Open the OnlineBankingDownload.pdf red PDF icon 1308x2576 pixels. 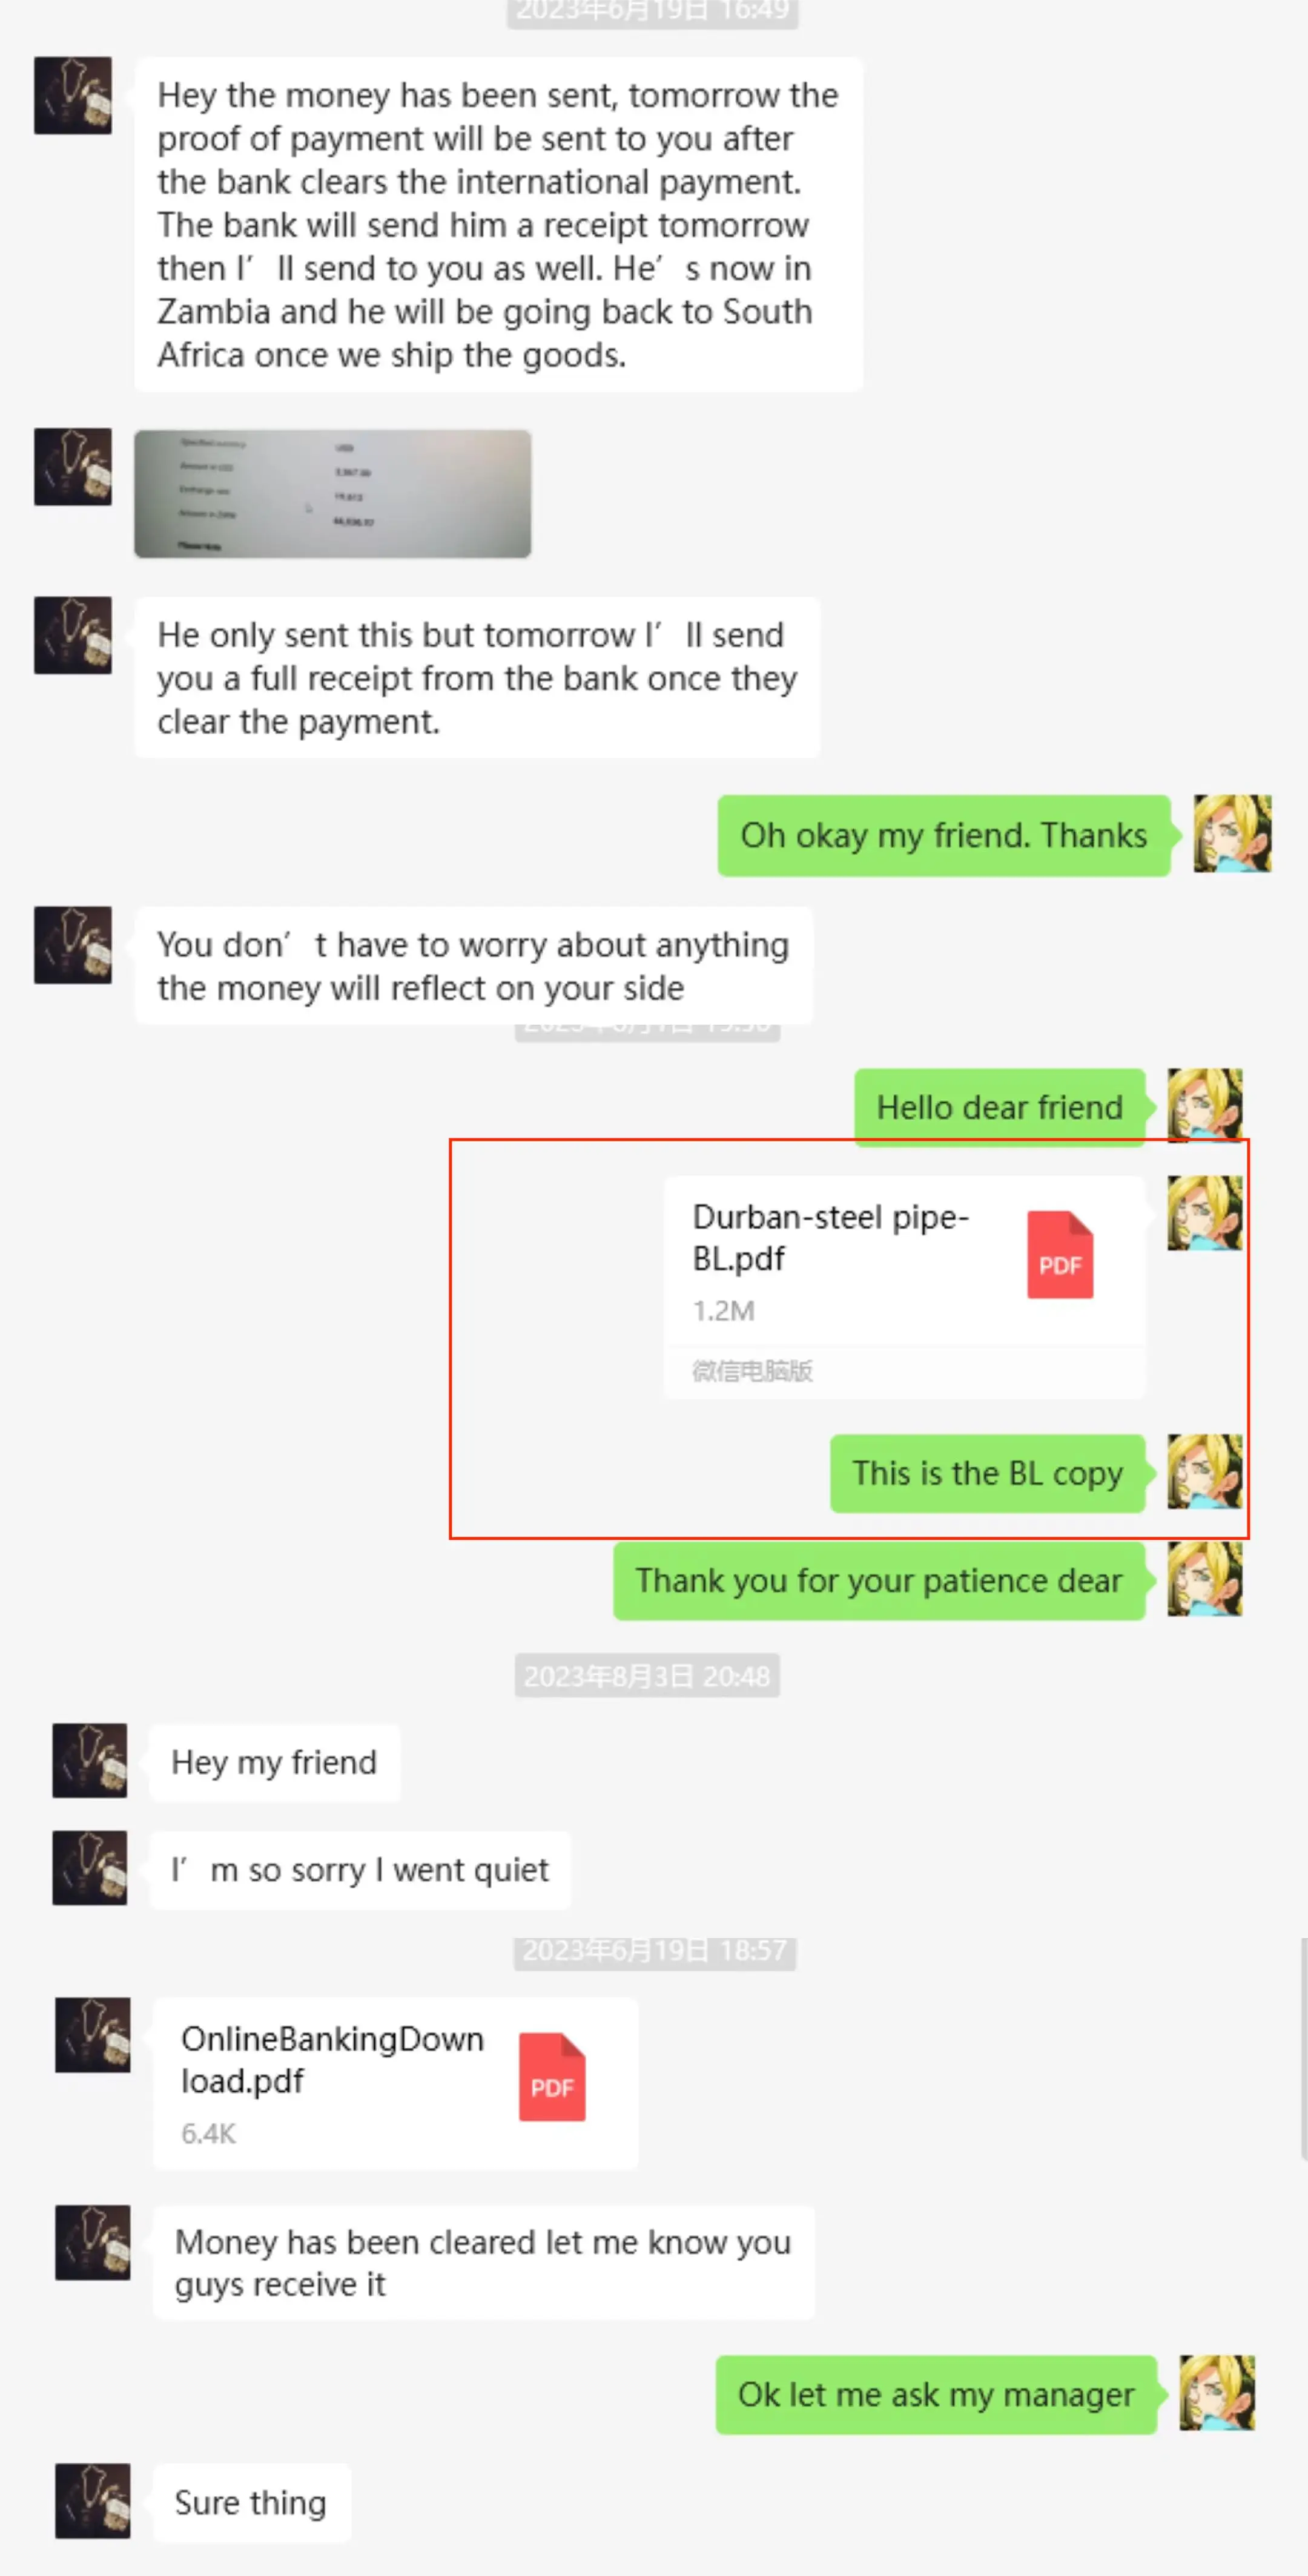(552, 2077)
